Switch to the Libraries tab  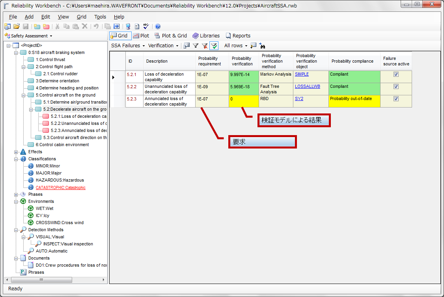click(x=206, y=35)
